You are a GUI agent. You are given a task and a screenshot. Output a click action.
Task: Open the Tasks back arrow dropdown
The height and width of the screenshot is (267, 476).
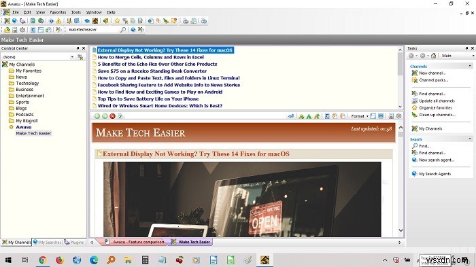click(416, 56)
